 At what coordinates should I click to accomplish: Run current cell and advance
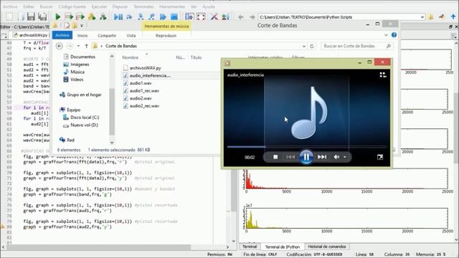(80, 17)
